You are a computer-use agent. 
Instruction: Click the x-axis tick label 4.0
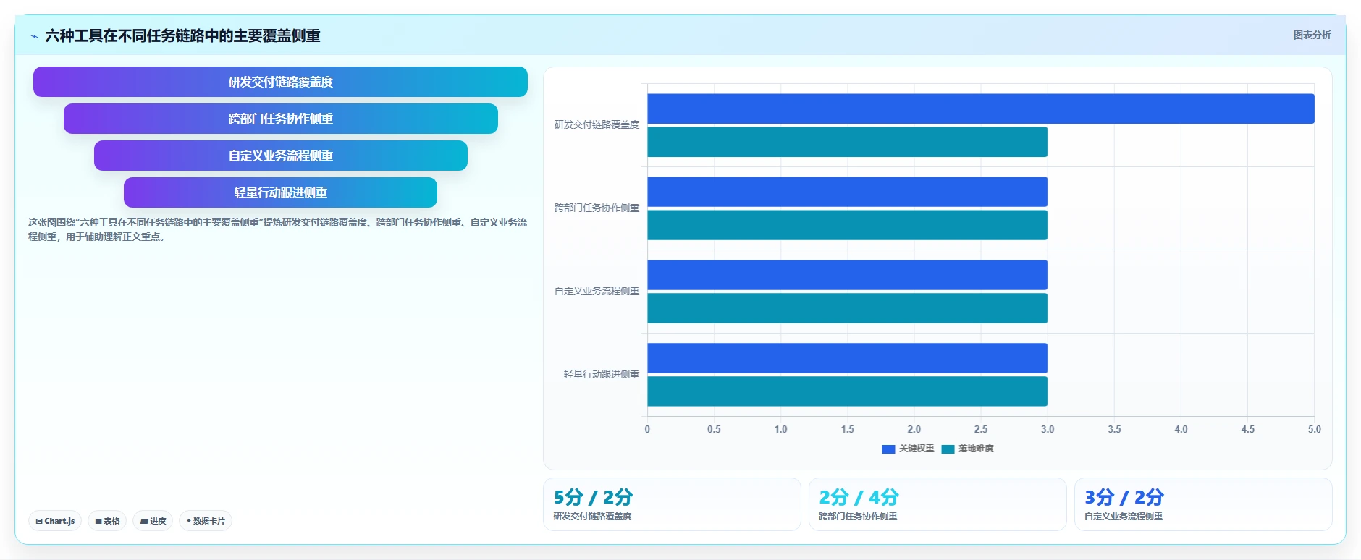point(1181,429)
